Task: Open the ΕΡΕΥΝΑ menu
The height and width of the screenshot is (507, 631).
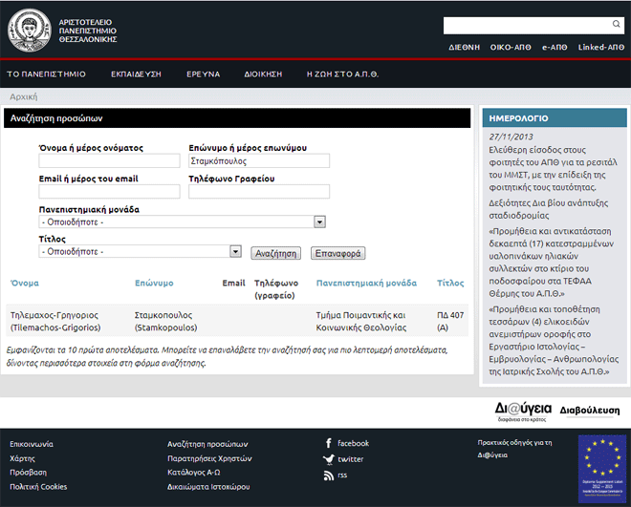Action: (x=204, y=74)
